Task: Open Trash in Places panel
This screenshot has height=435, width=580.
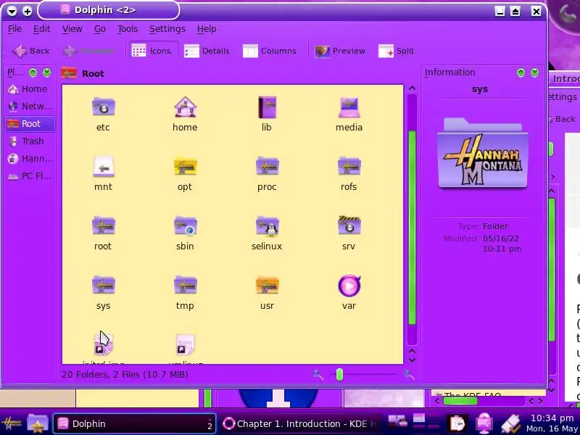Action: click(x=30, y=141)
